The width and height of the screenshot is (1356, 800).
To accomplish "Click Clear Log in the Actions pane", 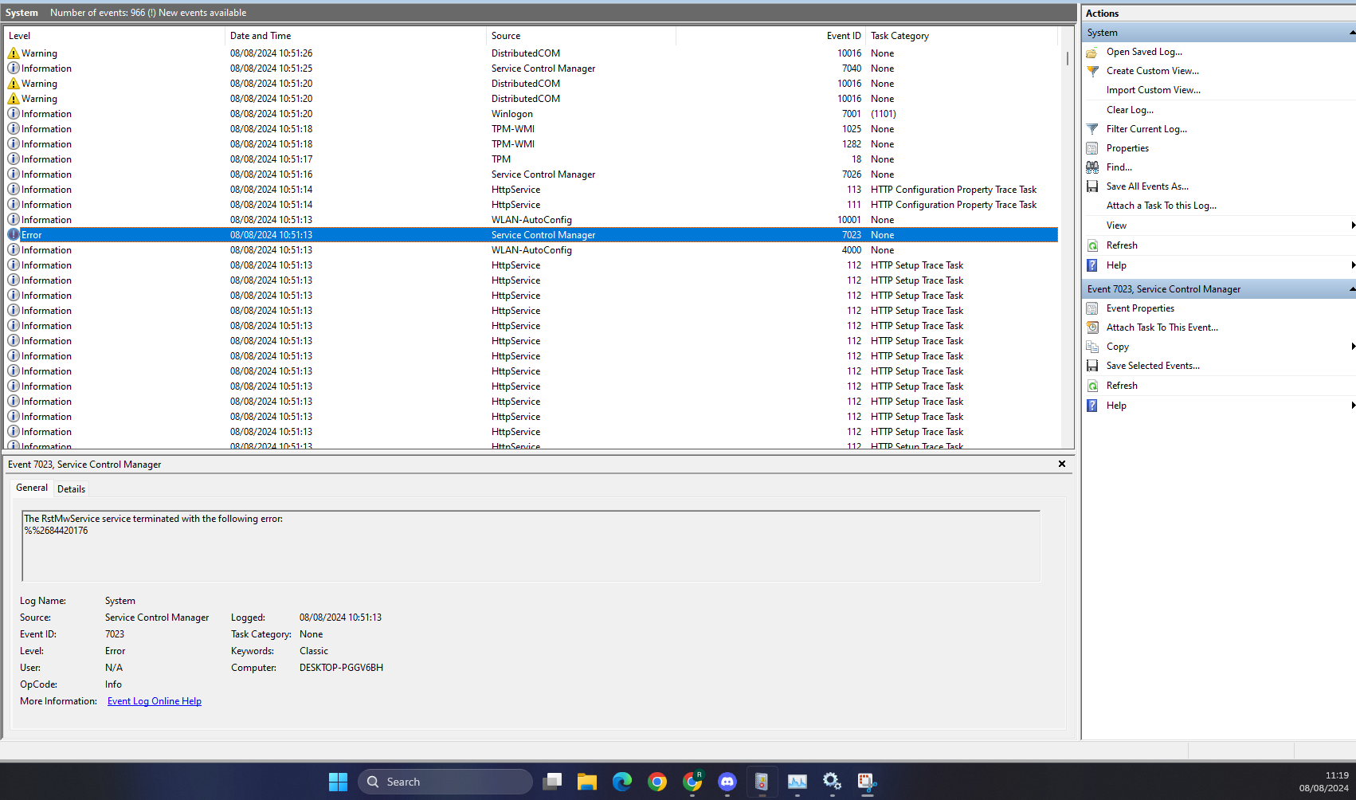I will 1129,110.
